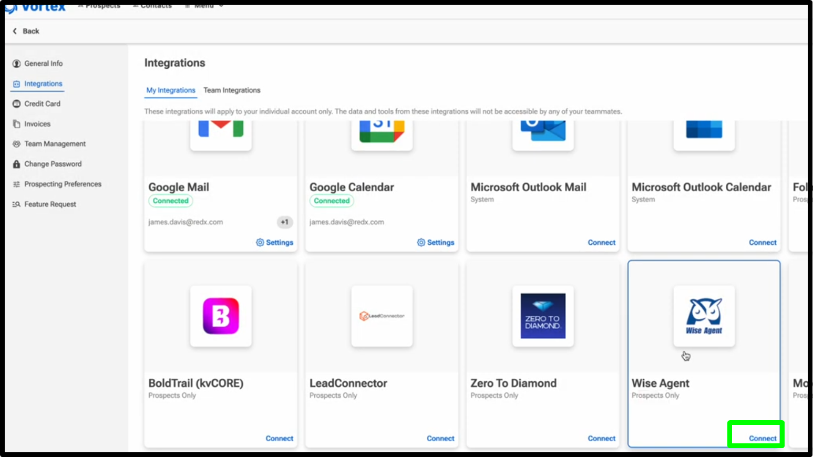
Task: Click the Gmail logo on Google Mail card
Action: (x=221, y=129)
